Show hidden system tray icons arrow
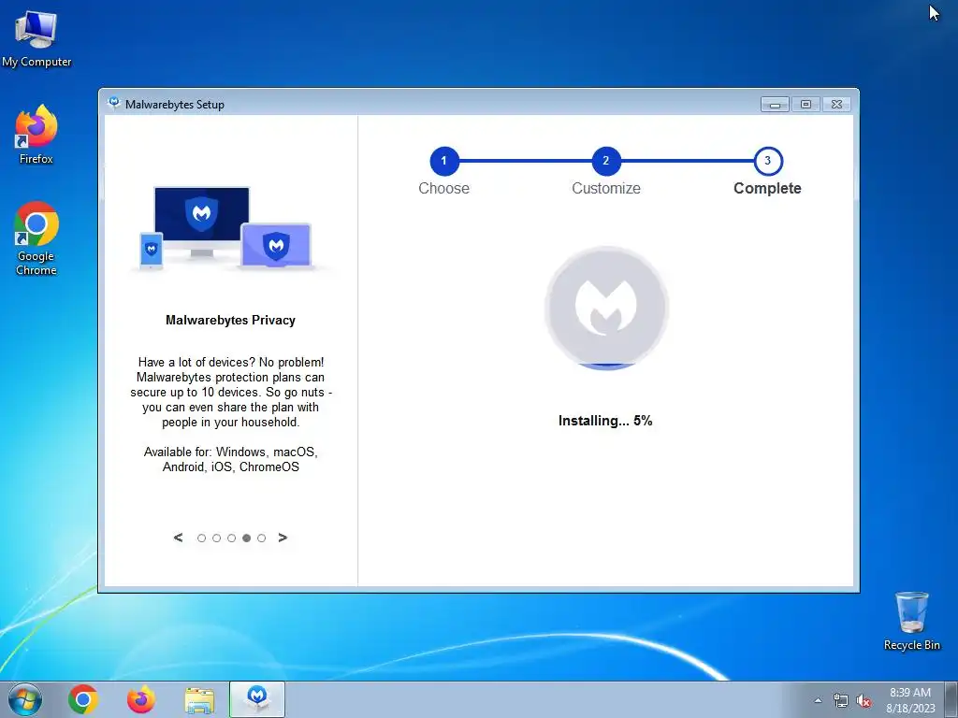This screenshot has height=718, width=958. [x=818, y=700]
